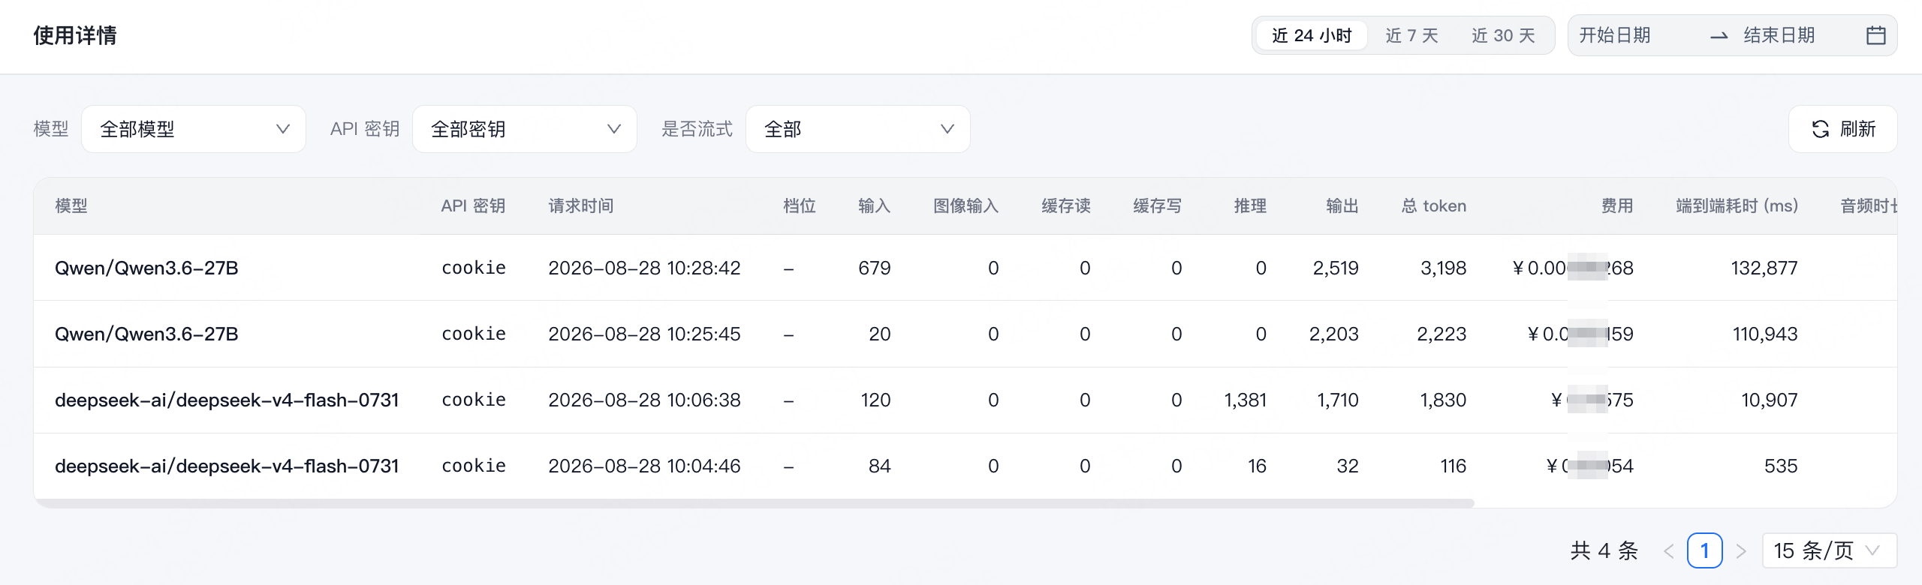Click latency value 10,907
The image size is (1922, 585).
coord(1770,400)
